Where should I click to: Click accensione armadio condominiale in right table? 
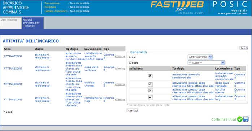click(x=186, y=76)
